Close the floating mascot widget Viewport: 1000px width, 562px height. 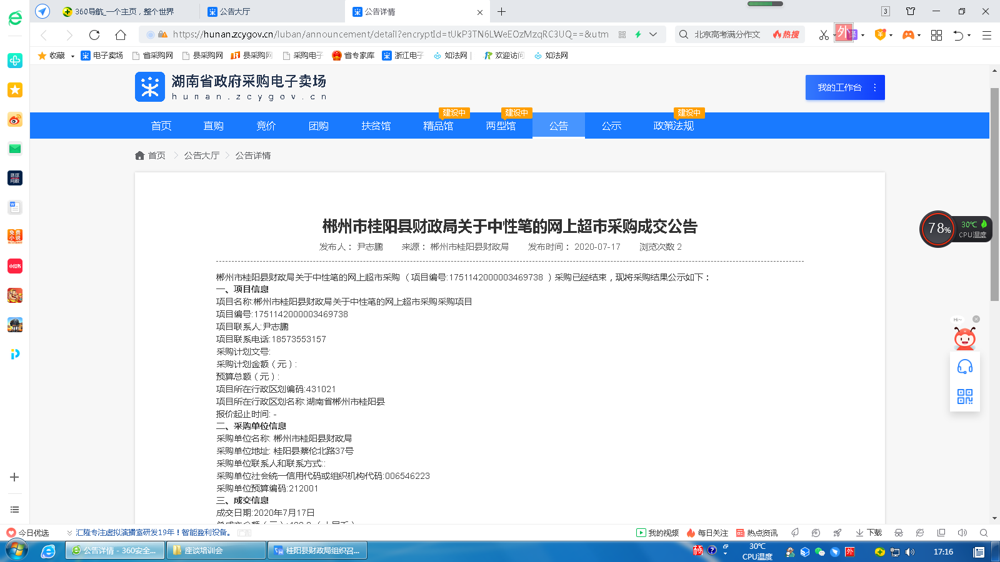[x=976, y=319]
